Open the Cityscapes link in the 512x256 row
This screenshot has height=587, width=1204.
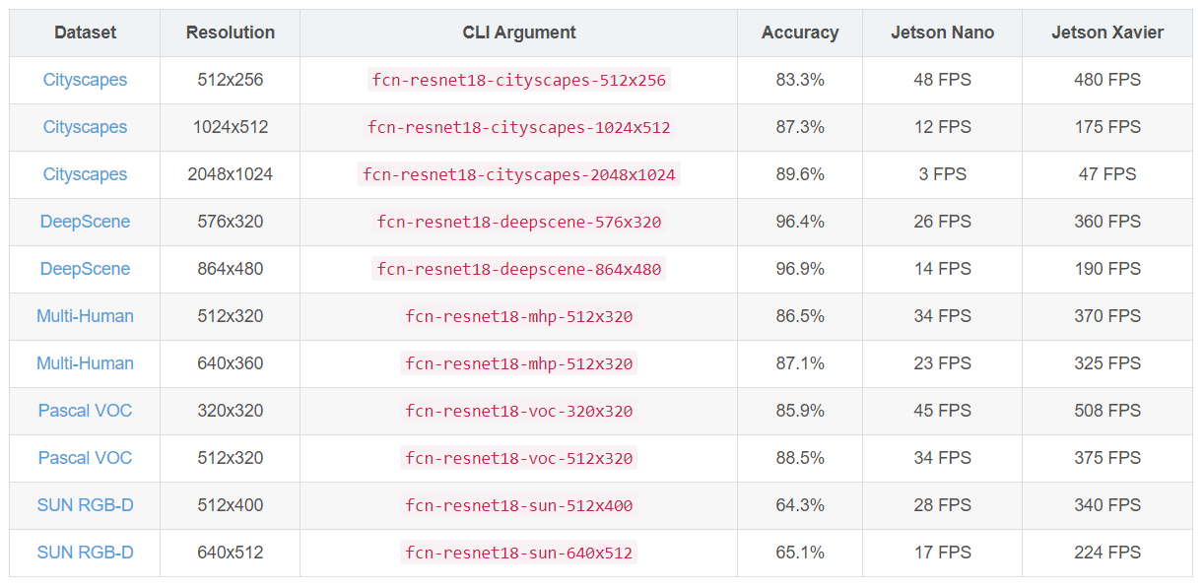click(85, 80)
